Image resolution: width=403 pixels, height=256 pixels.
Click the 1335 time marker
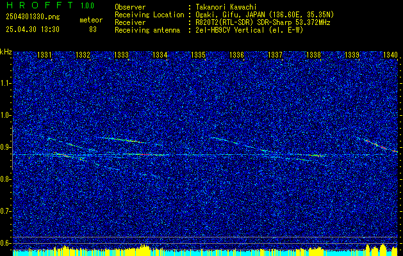[198, 54]
